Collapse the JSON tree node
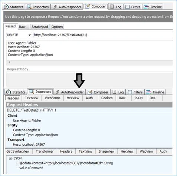 pos(10,158)
